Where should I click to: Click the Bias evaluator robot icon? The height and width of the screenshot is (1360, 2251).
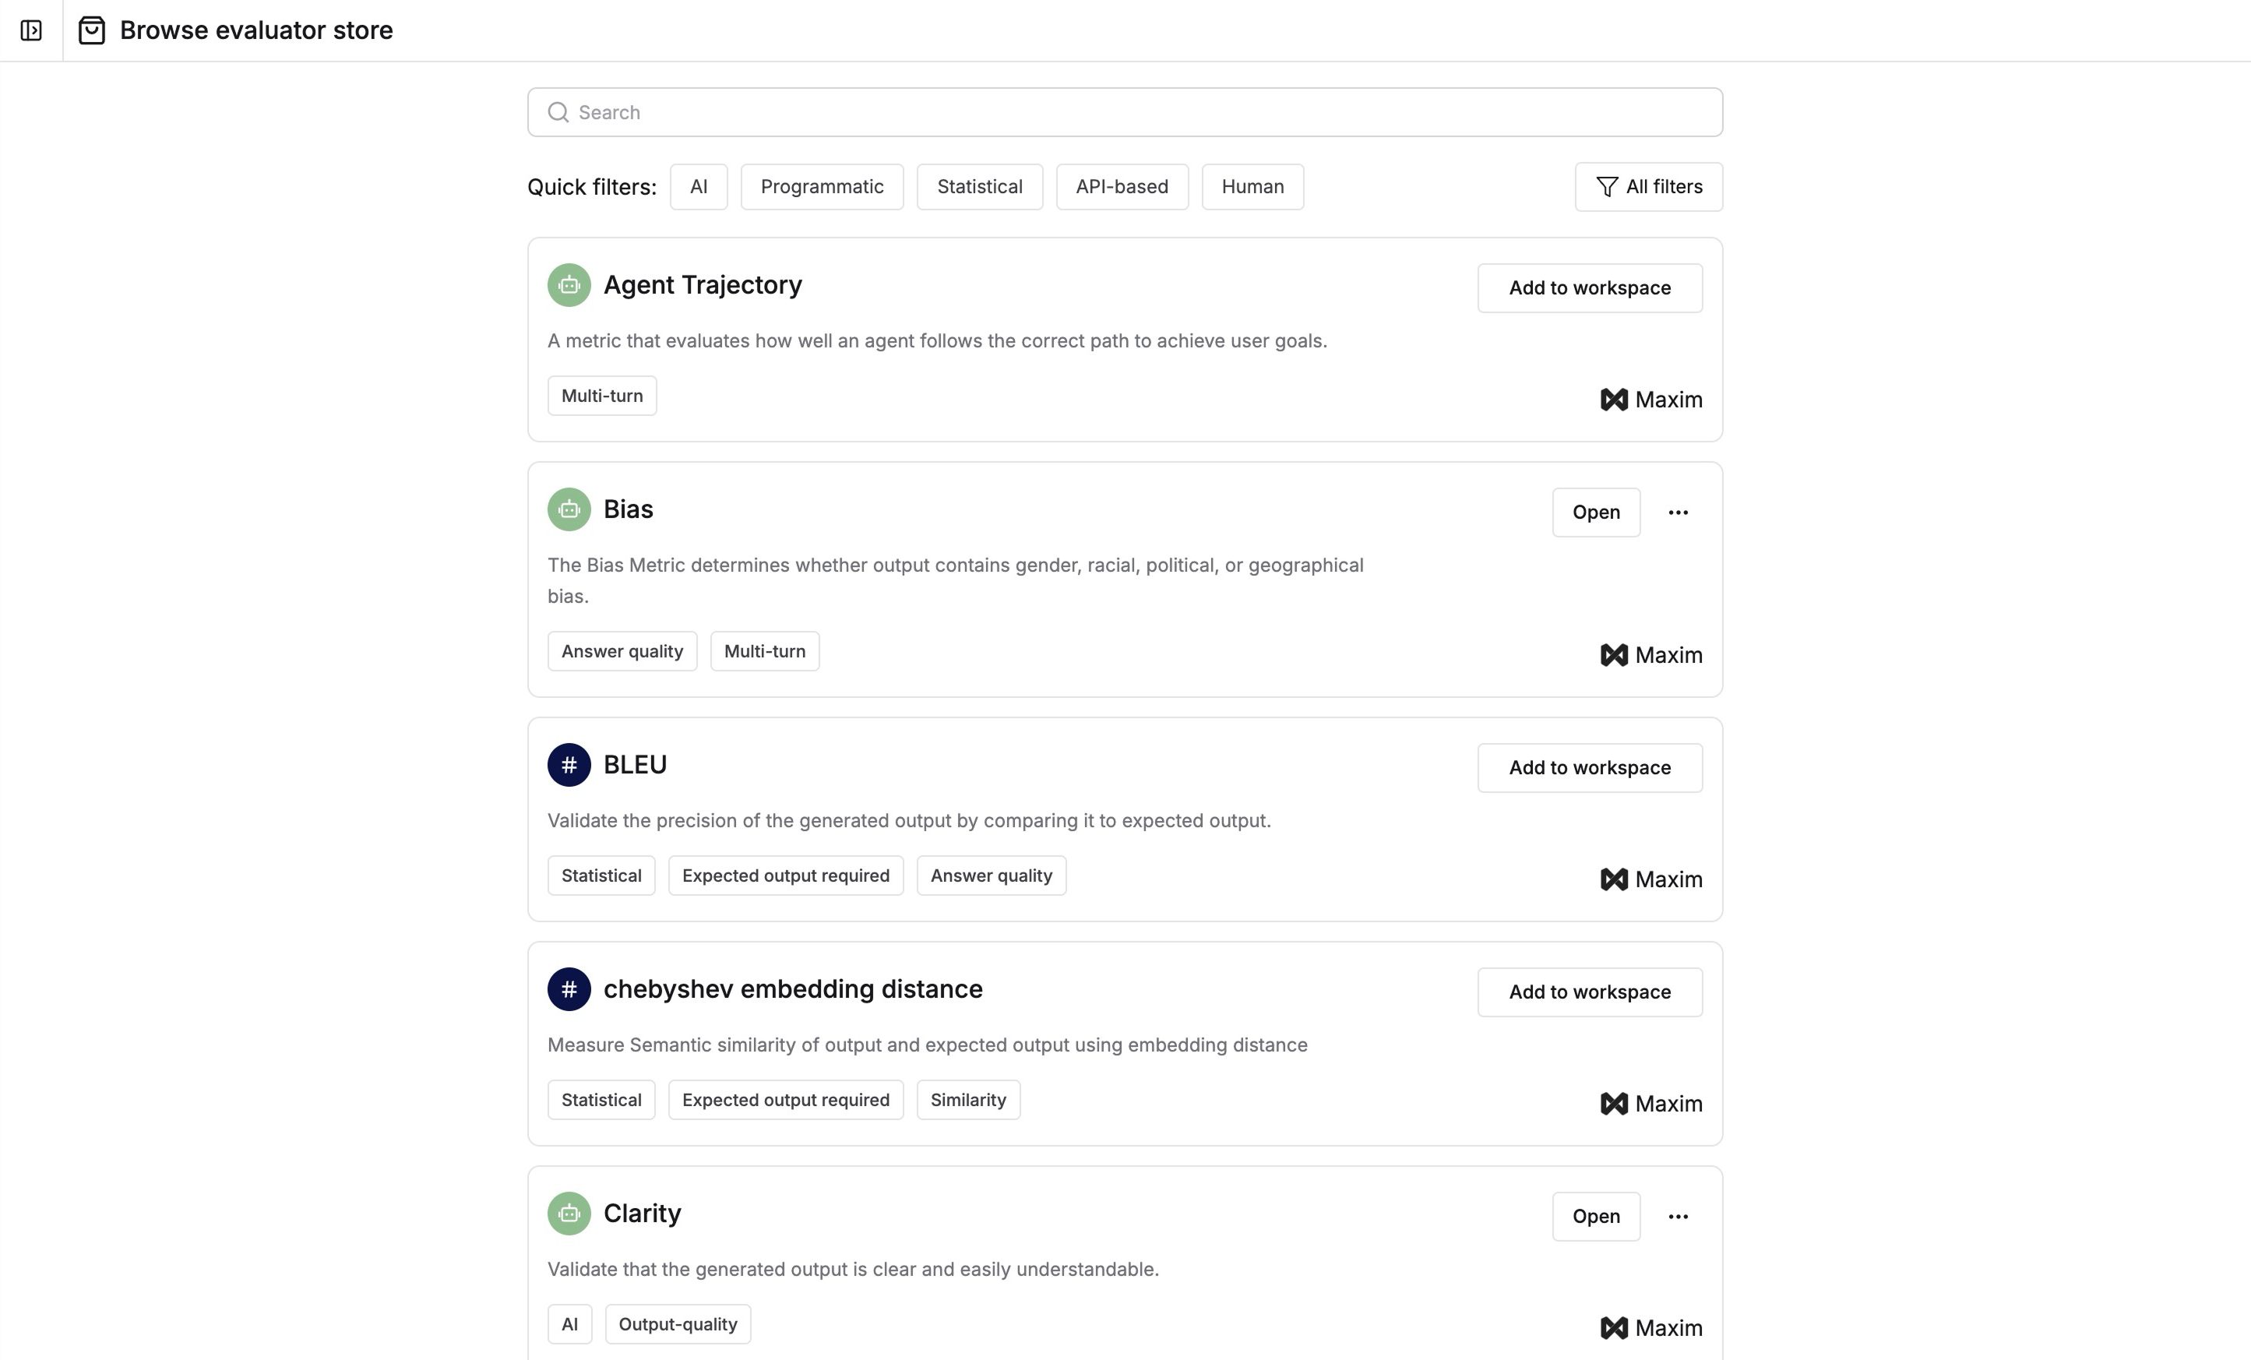point(569,508)
